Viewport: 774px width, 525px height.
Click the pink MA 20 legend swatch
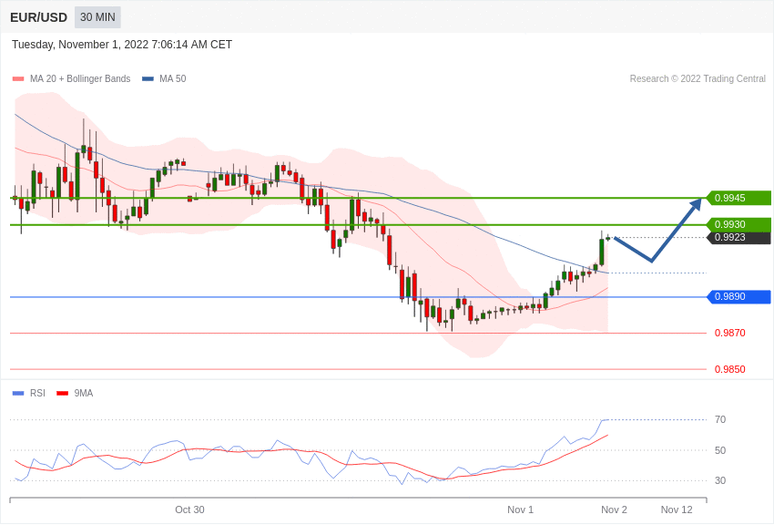[x=18, y=78]
